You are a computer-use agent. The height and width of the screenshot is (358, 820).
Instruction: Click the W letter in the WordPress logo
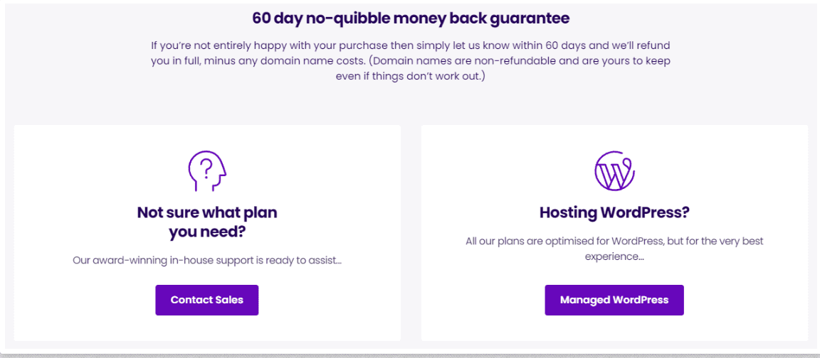[612, 175]
